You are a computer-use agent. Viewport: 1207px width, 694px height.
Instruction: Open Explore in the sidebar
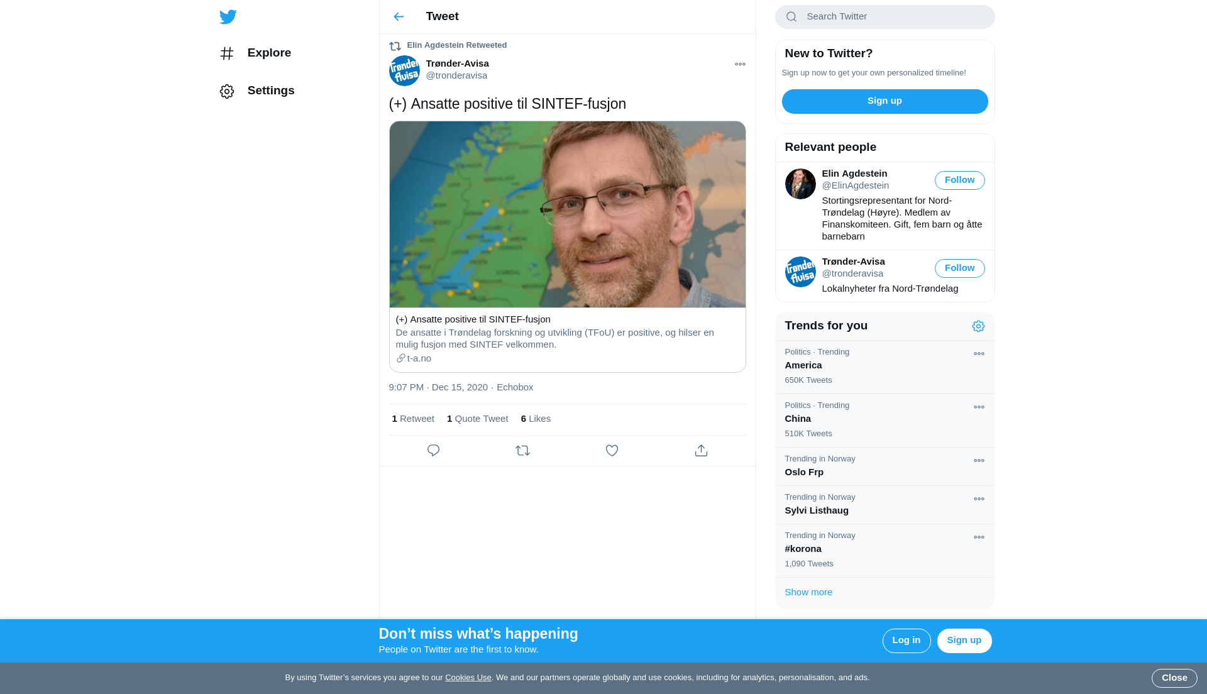[255, 53]
